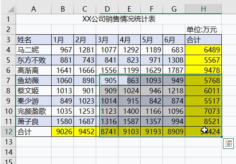The height and width of the screenshot is (164, 236).
Task: Click the cell with value 683
Action: point(174,50)
